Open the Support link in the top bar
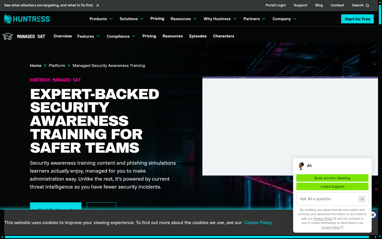 coord(300,5)
